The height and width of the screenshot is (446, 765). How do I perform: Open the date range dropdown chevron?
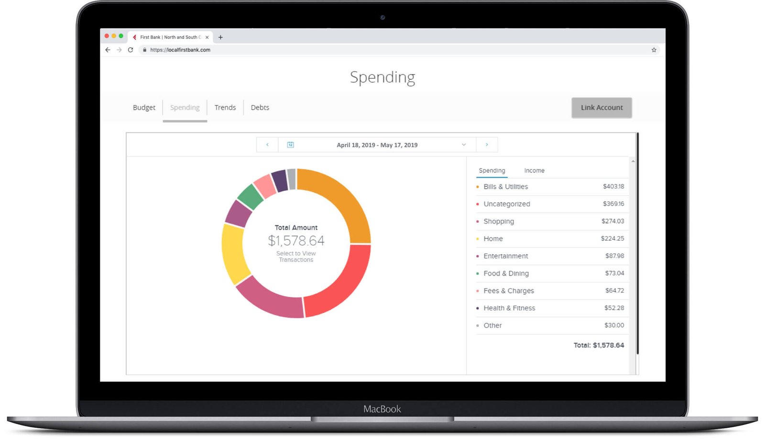point(463,145)
